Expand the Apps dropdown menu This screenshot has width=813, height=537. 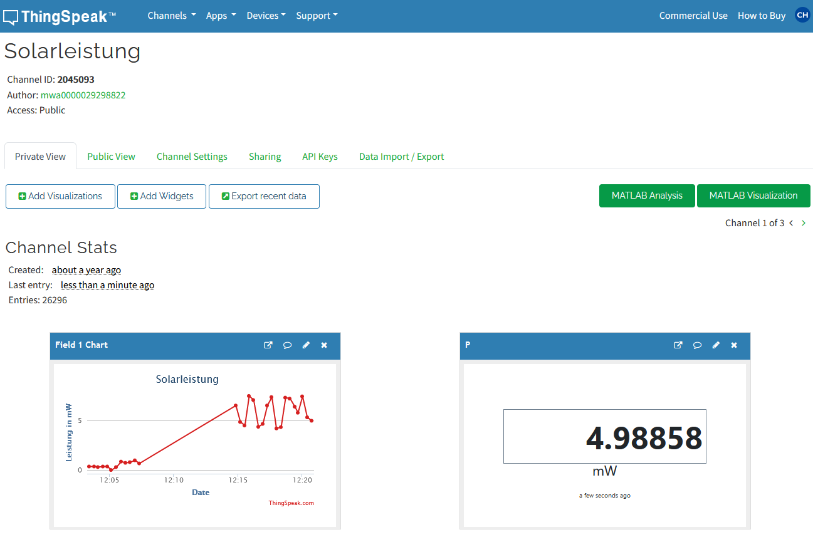point(221,16)
